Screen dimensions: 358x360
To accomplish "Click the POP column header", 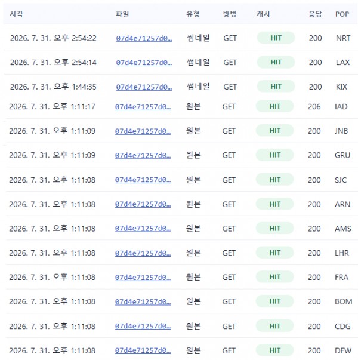I will tap(342, 14).
